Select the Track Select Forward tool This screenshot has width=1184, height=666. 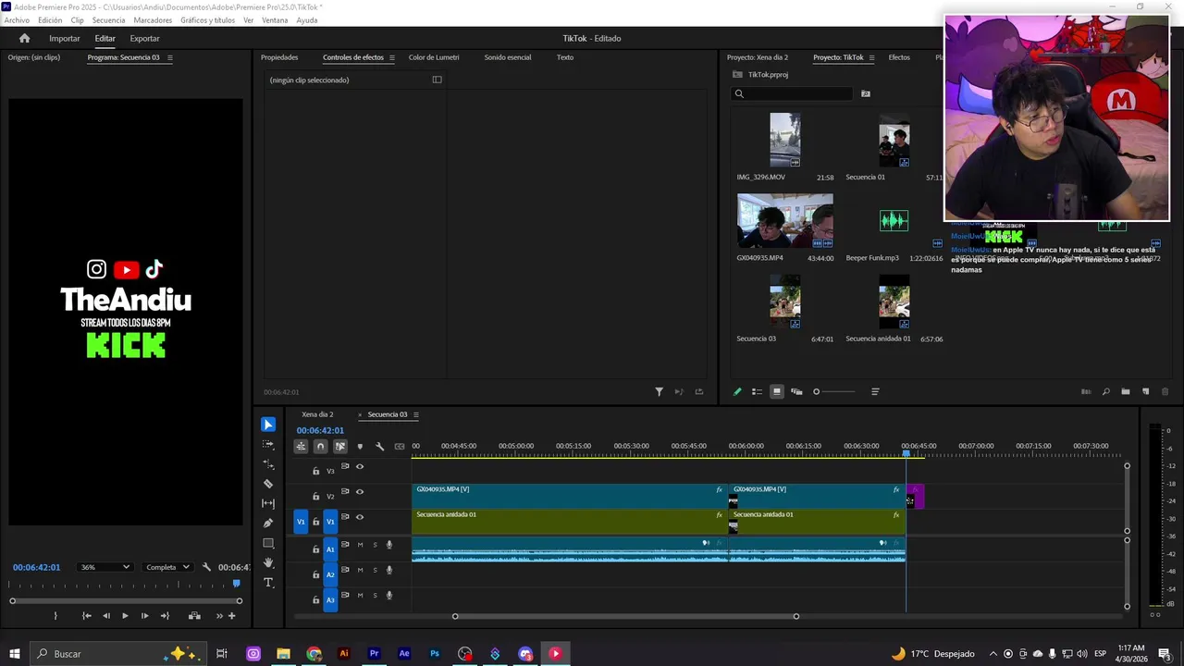point(268,444)
